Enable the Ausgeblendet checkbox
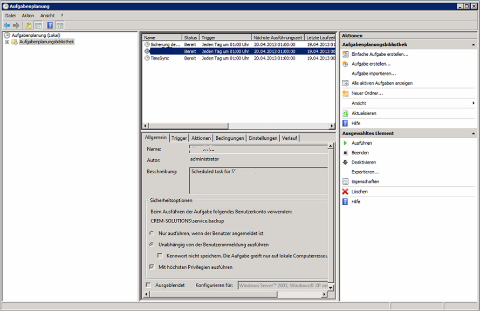The height and width of the screenshot is (311, 480). point(148,285)
